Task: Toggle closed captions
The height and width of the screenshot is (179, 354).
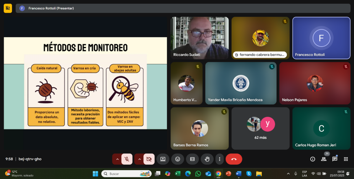Action: tap(192, 159)
